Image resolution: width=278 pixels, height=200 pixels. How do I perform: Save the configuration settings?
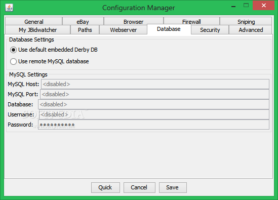point(173,187)
